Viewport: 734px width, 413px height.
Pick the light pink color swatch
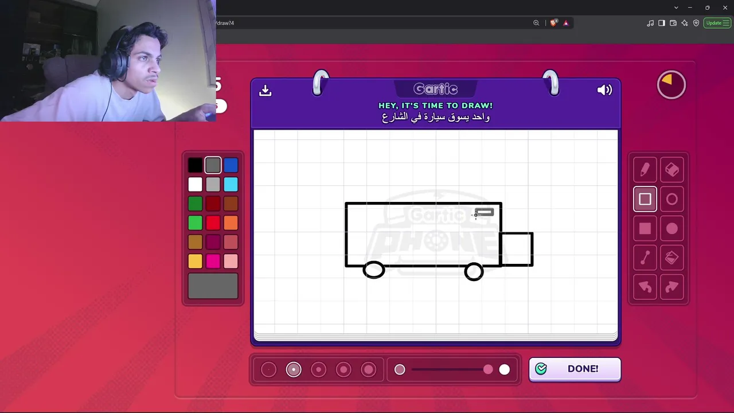[231, 262]
